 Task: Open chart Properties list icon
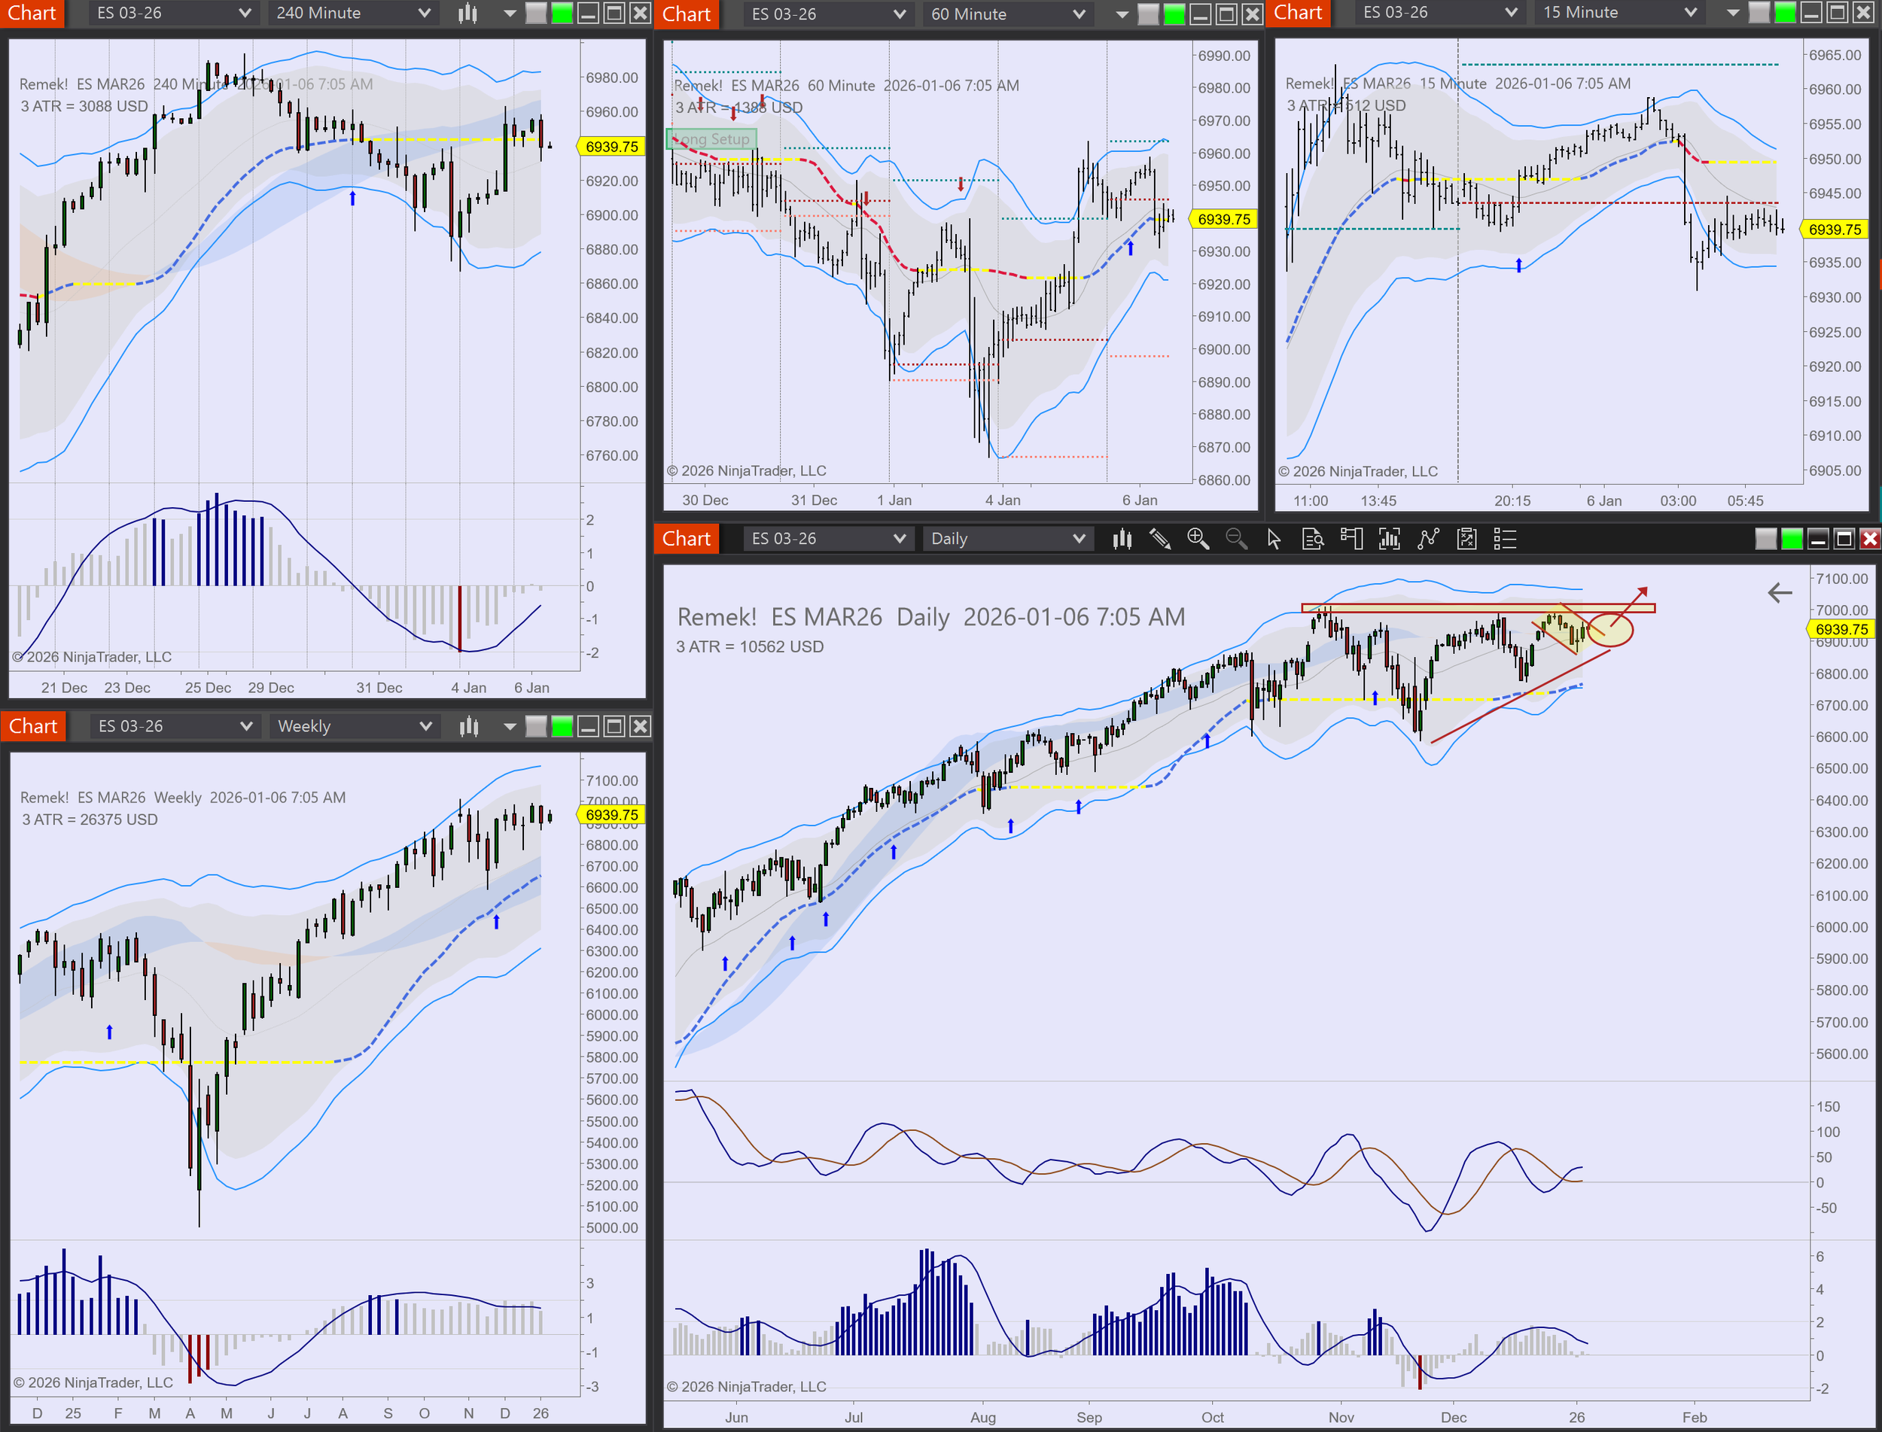tap(1505, 539)
